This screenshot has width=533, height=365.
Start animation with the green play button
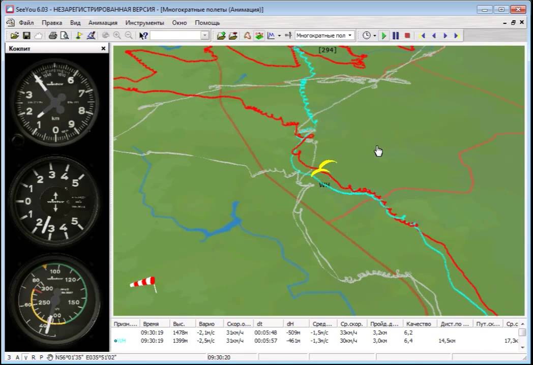[x=384, y=36]
